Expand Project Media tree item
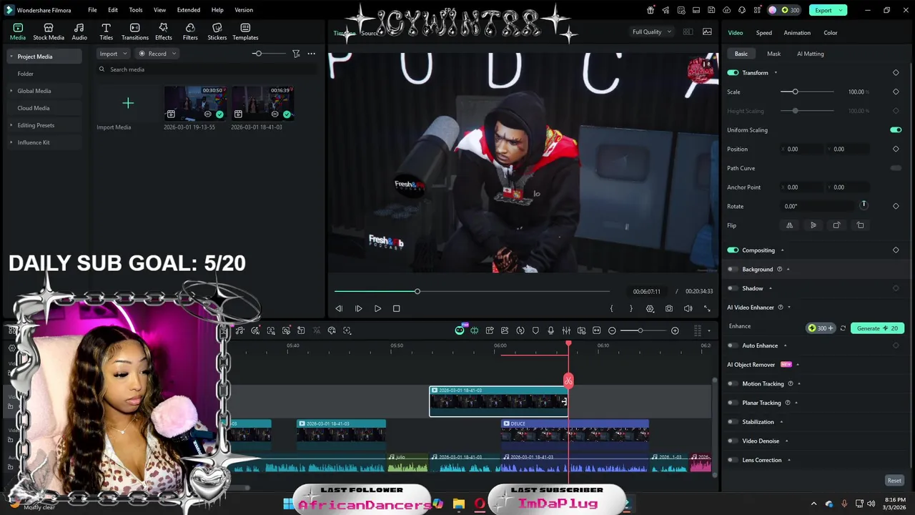The height and width of the screenshot is (515, 915). click(11, 57)
